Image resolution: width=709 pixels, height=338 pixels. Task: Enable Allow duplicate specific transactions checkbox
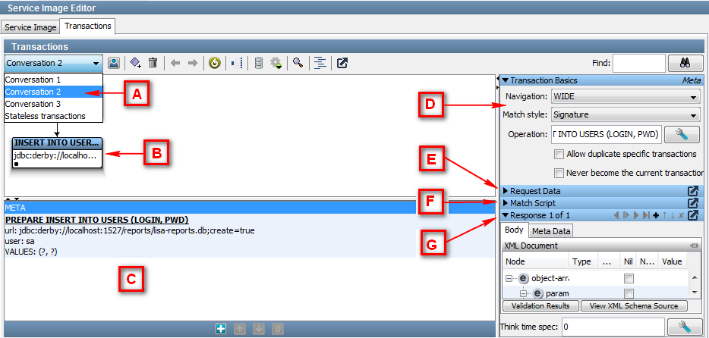[x=559, y=155]
